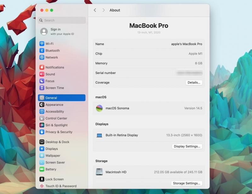Click 'Version 14.5' text
The image size is (252, 194).
(193, 108)
